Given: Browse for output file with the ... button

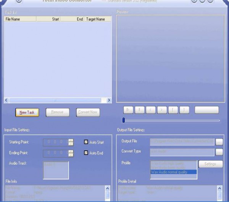Looking at the screenshot, I should [x=219, y=142].
